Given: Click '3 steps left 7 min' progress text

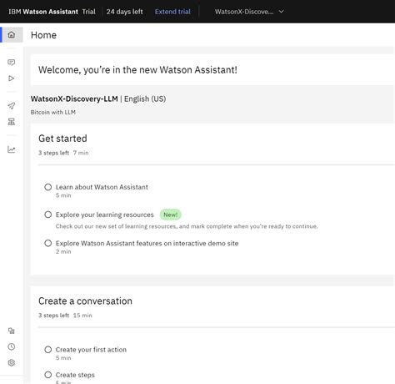Looking at the screenshot, I should pos(63,153).
